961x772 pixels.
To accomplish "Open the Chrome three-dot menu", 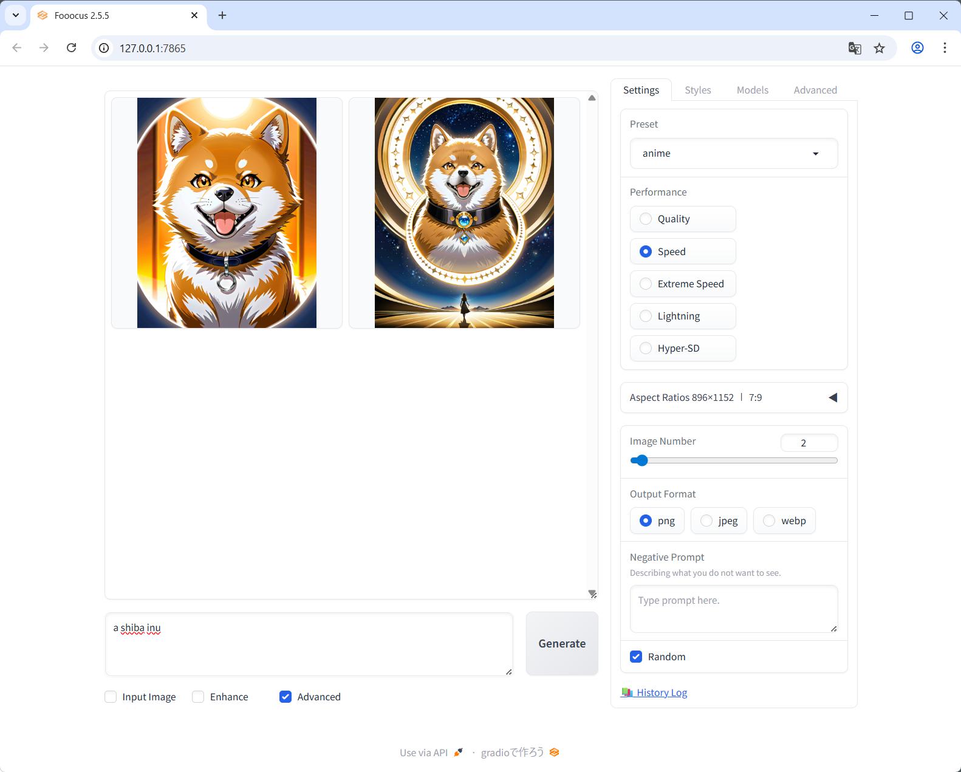I will [945, 48].
